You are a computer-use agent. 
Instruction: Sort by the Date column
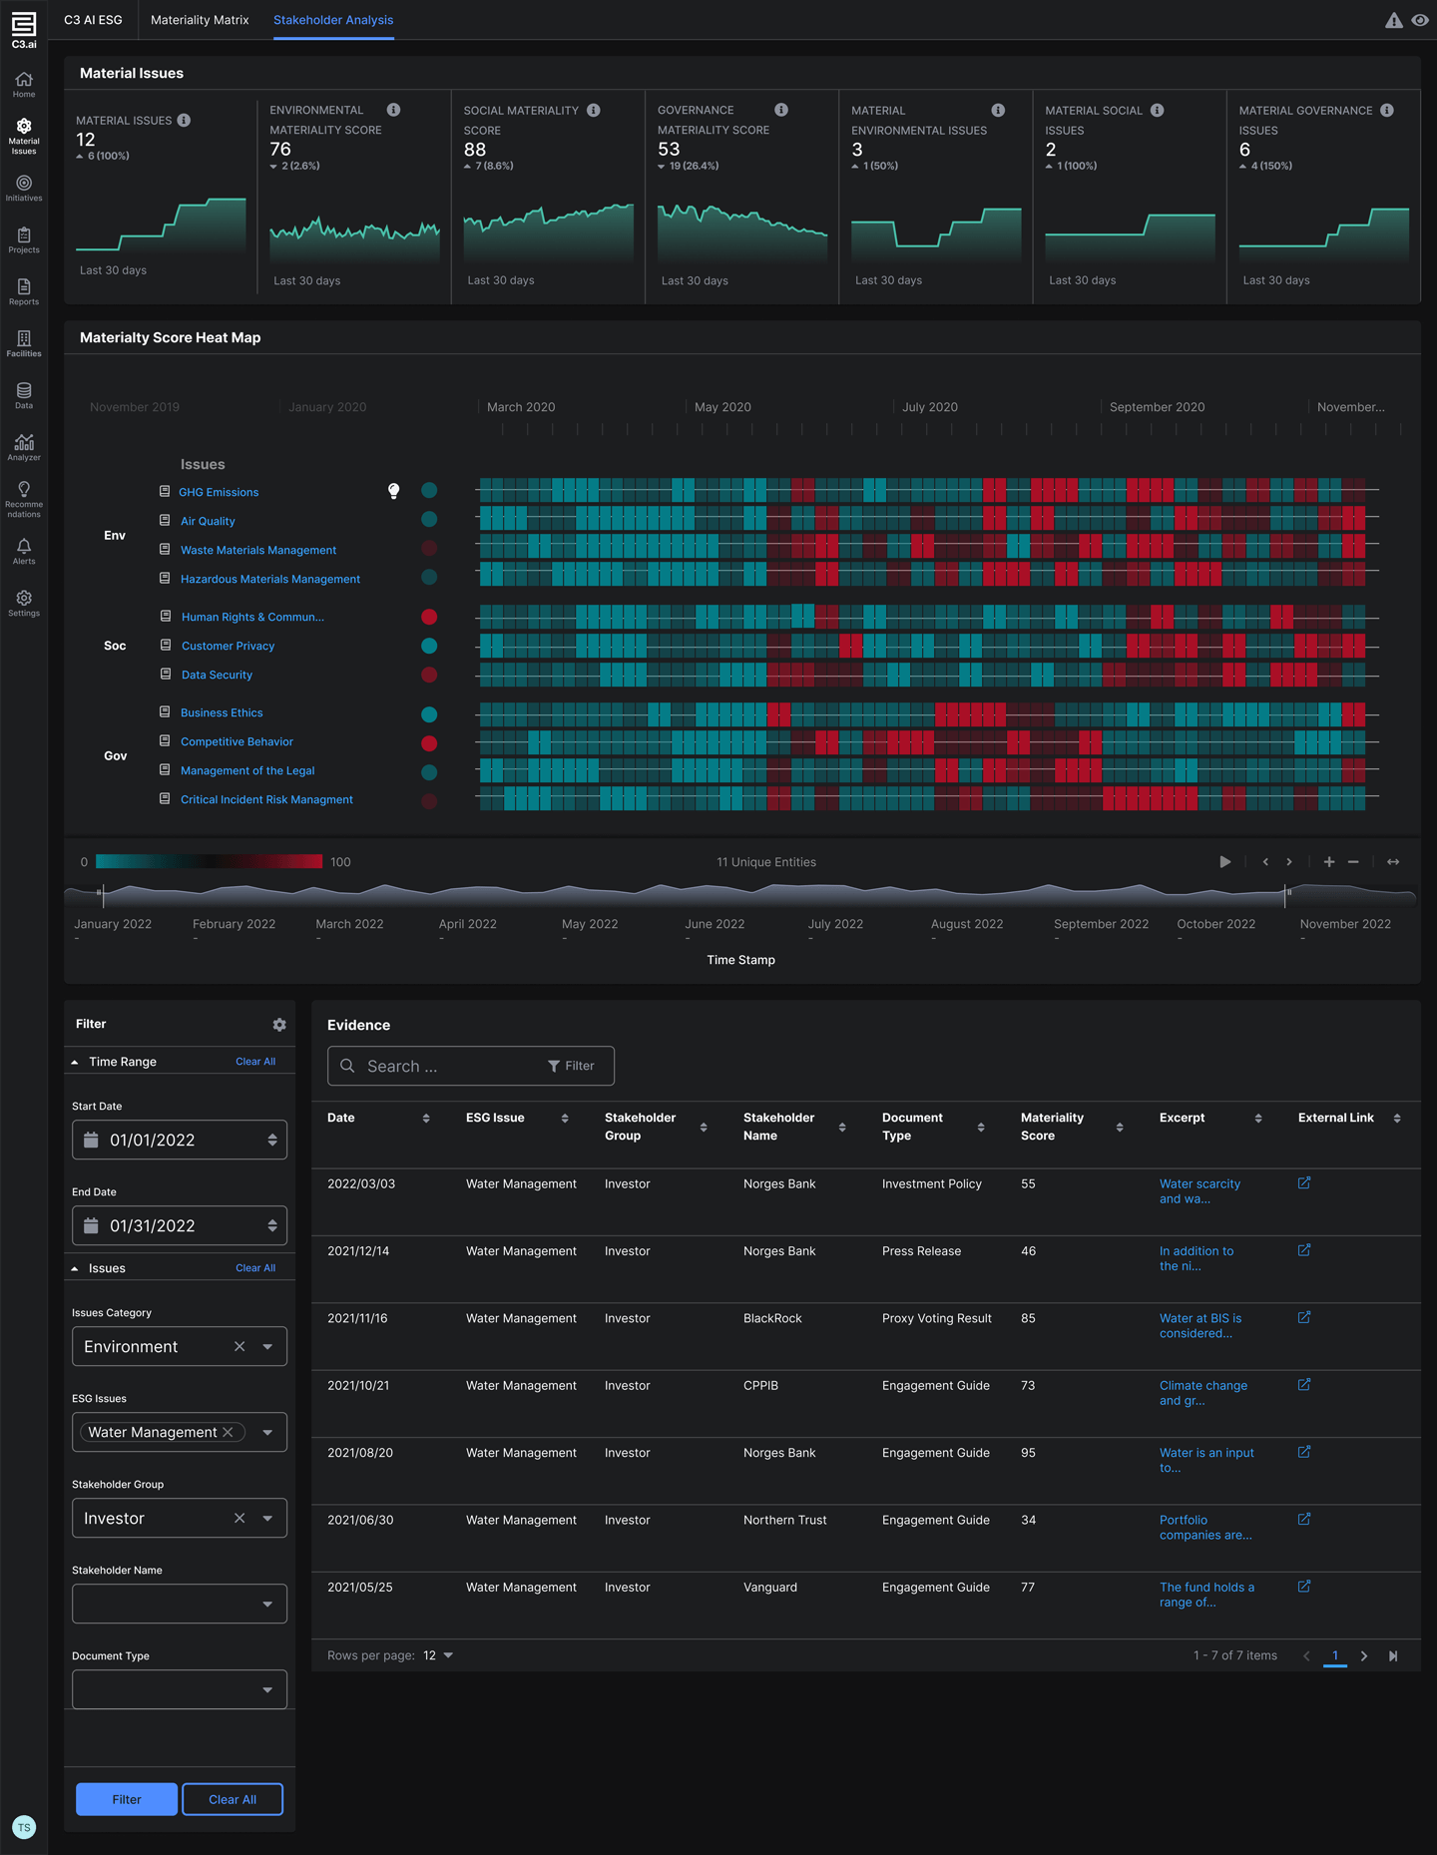click(x=426, y=1118)
